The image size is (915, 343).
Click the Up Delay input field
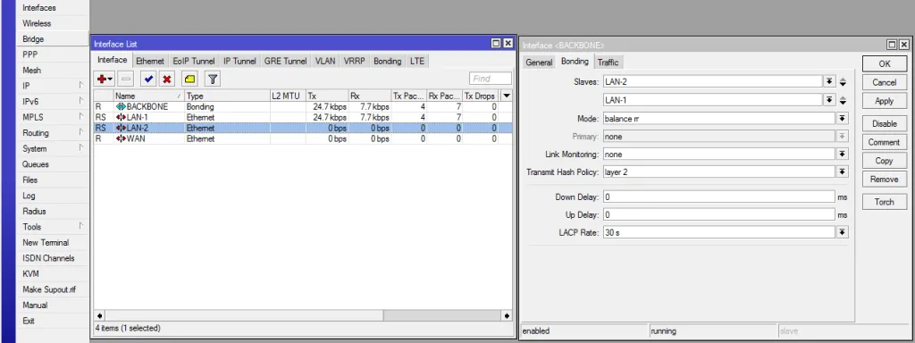pyautogui.click(x=718, y=214)
